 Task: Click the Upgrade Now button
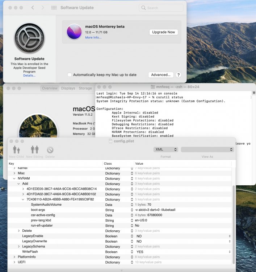[x=164, y=32]
